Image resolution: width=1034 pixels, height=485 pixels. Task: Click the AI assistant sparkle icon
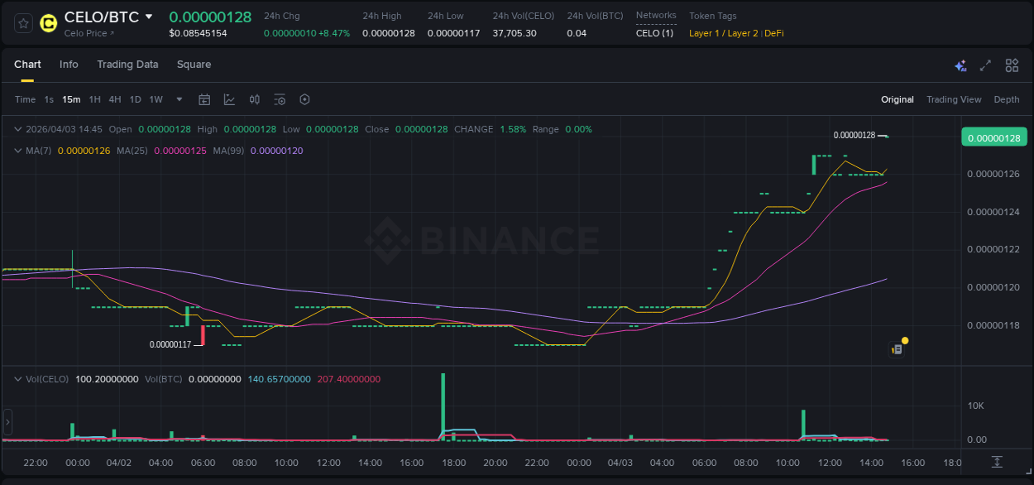click(x=960, y=65)
